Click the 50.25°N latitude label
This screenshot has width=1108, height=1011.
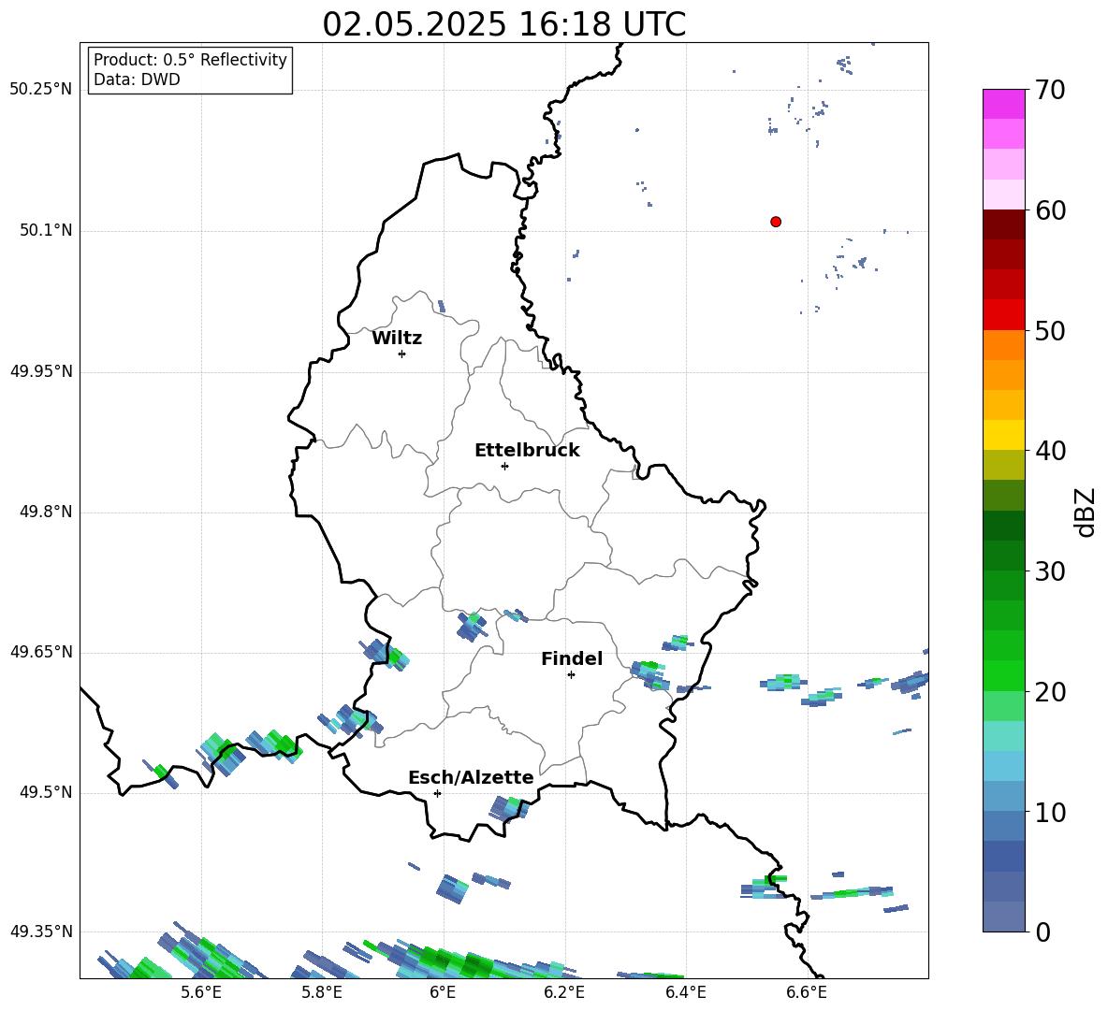point(40,90)
